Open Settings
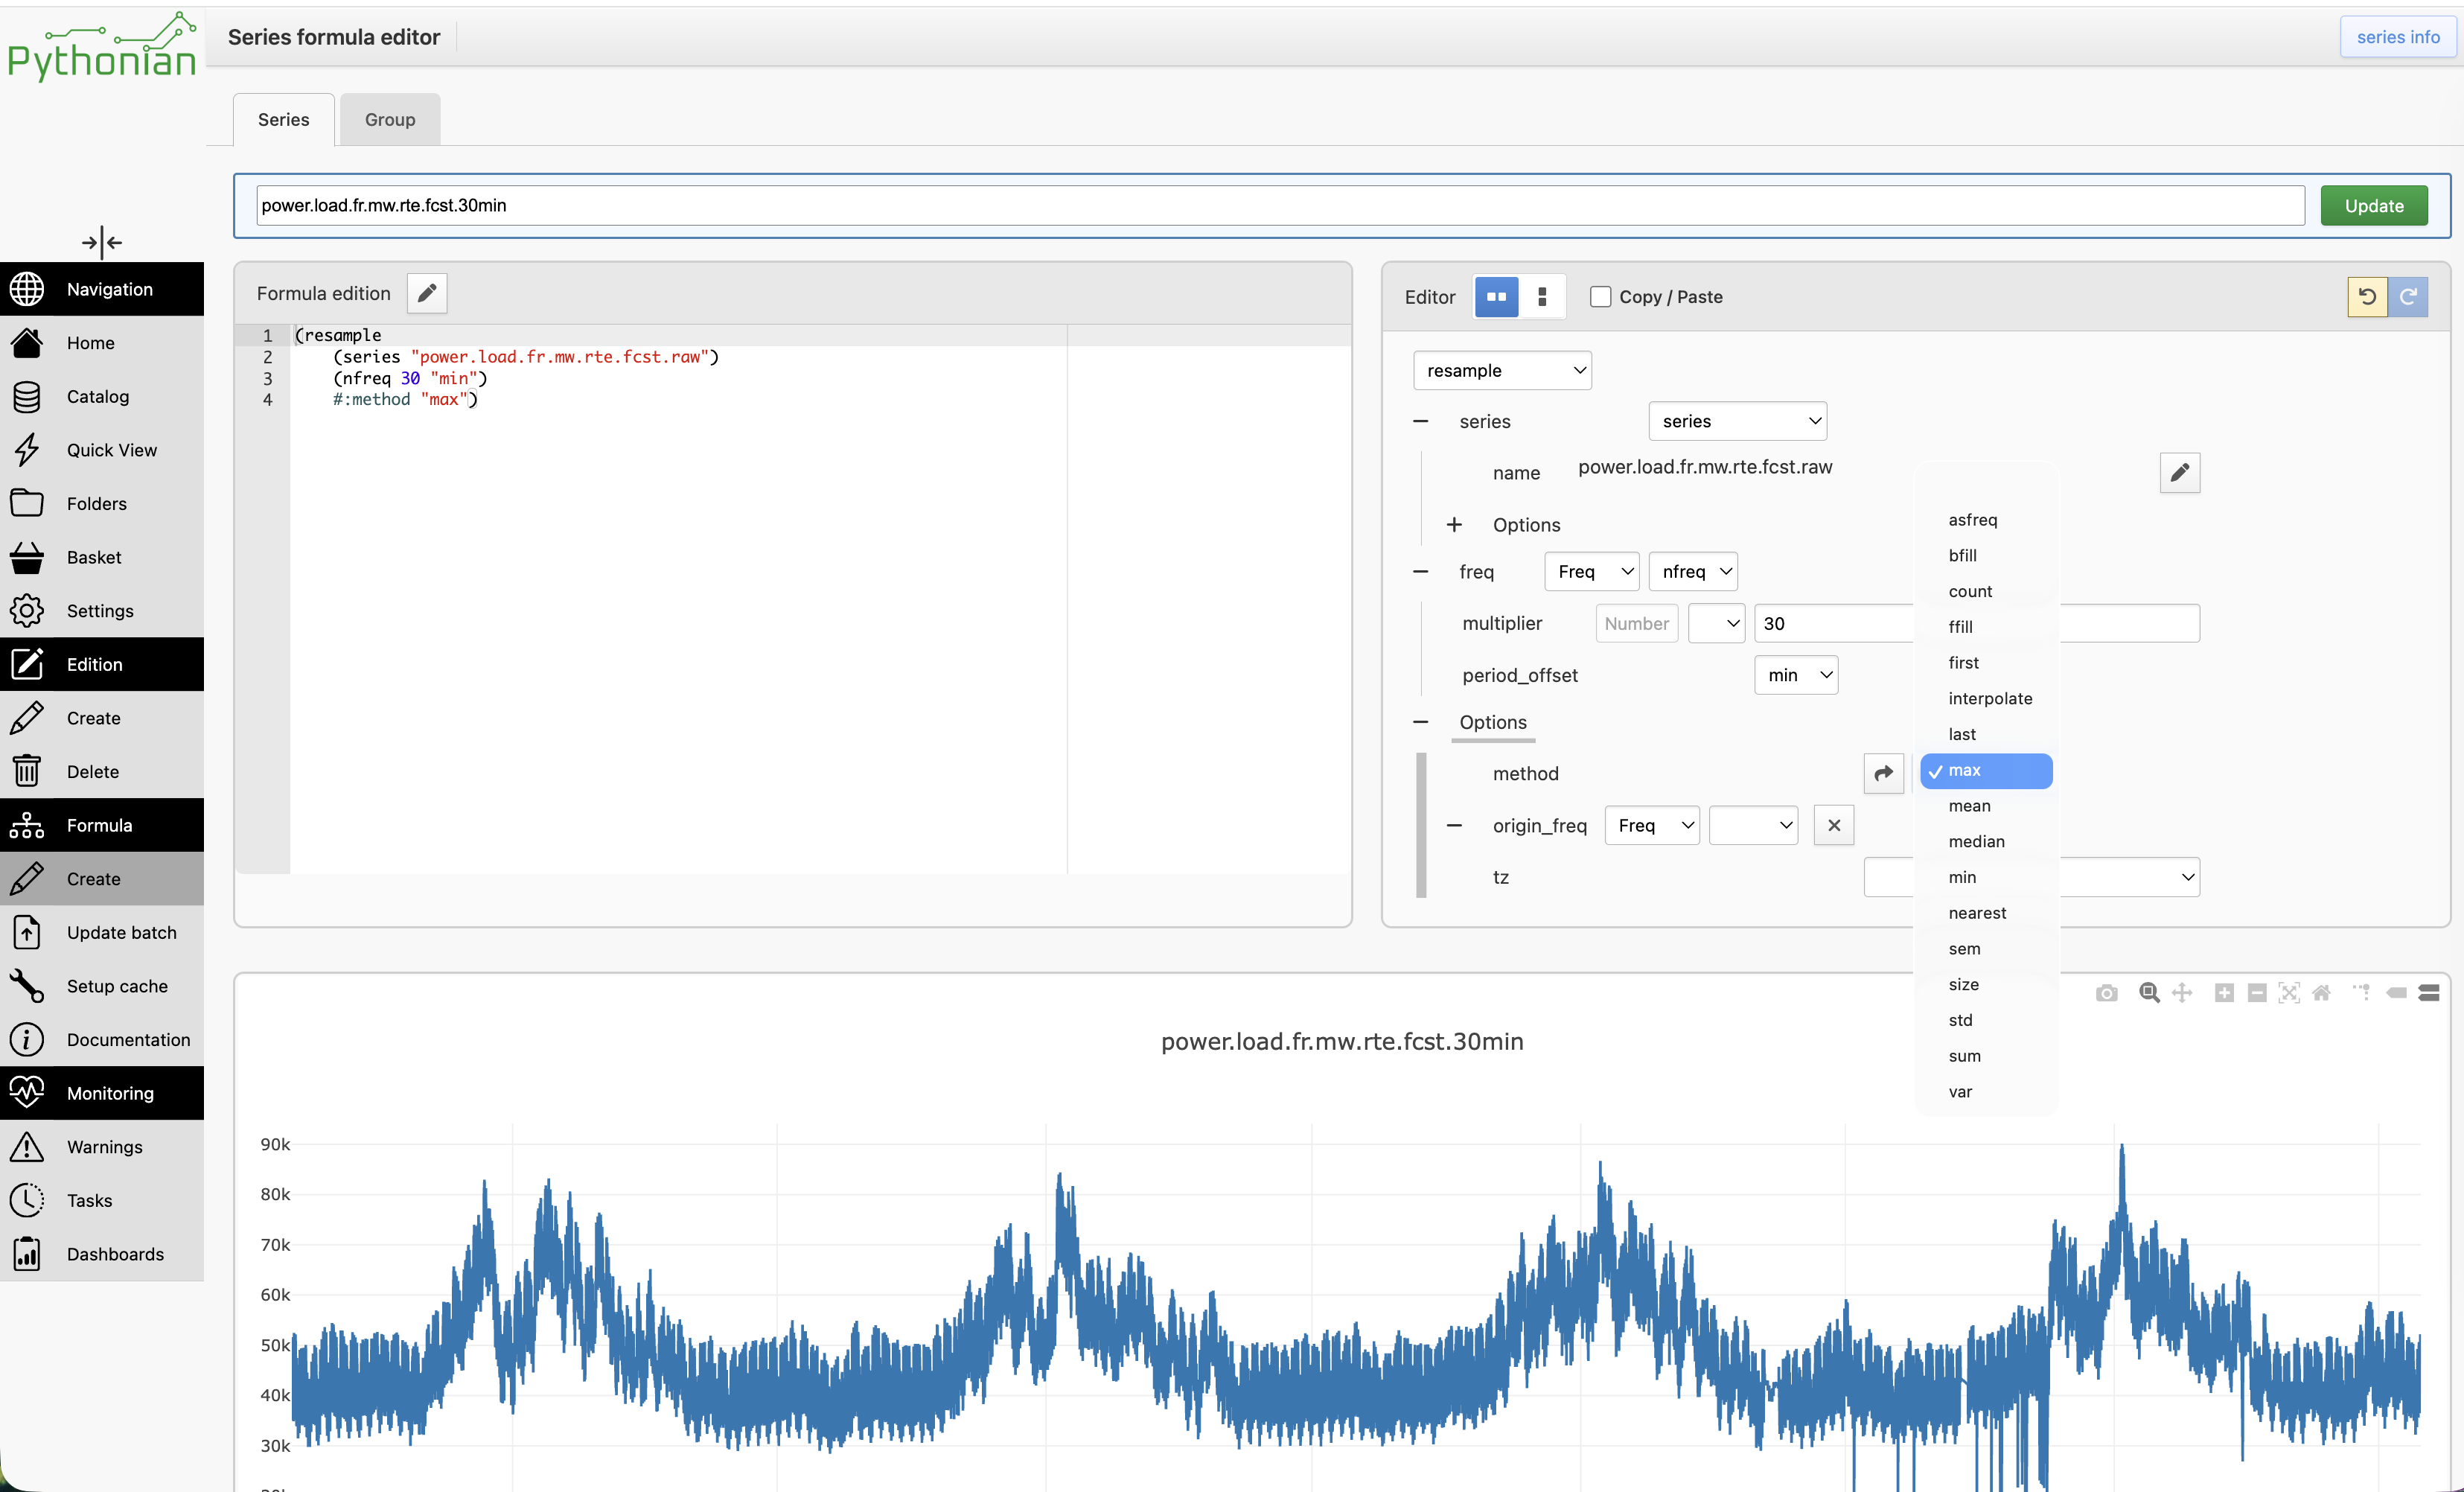Viewport: 2464px width, 1492px height. pyautogui.click(x=102, y=611)
